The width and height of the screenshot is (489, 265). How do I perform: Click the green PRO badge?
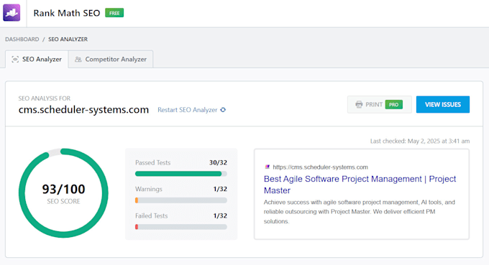pos(393,104)
